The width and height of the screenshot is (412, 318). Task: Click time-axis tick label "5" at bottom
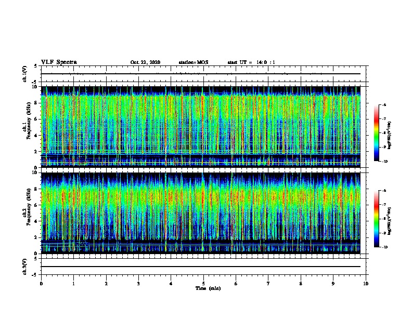(203, 284)
